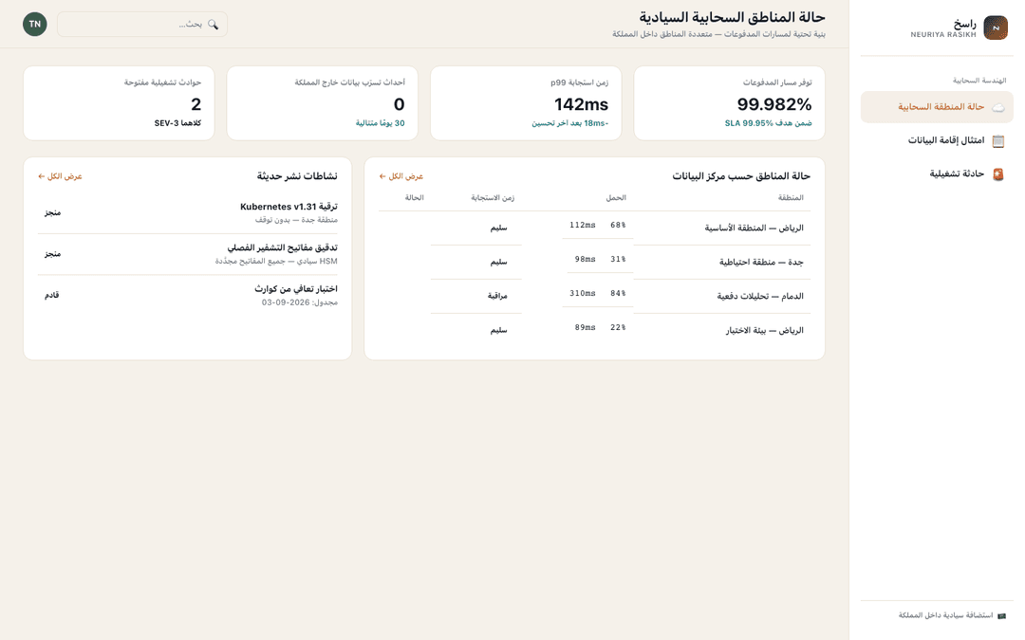This screenshot has width=1025, height=640.
Task: Click the SLA 99.95% target text
Action: point(768,123)
